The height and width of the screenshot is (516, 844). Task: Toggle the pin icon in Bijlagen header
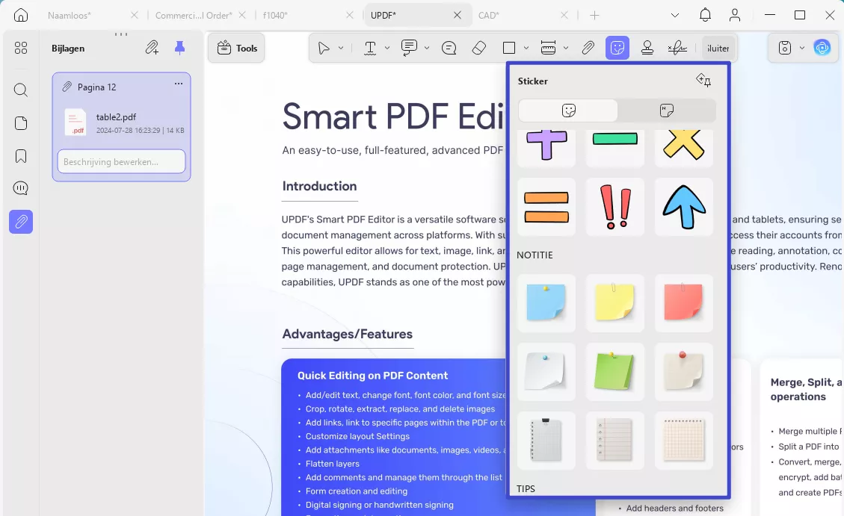coord(179,48)
